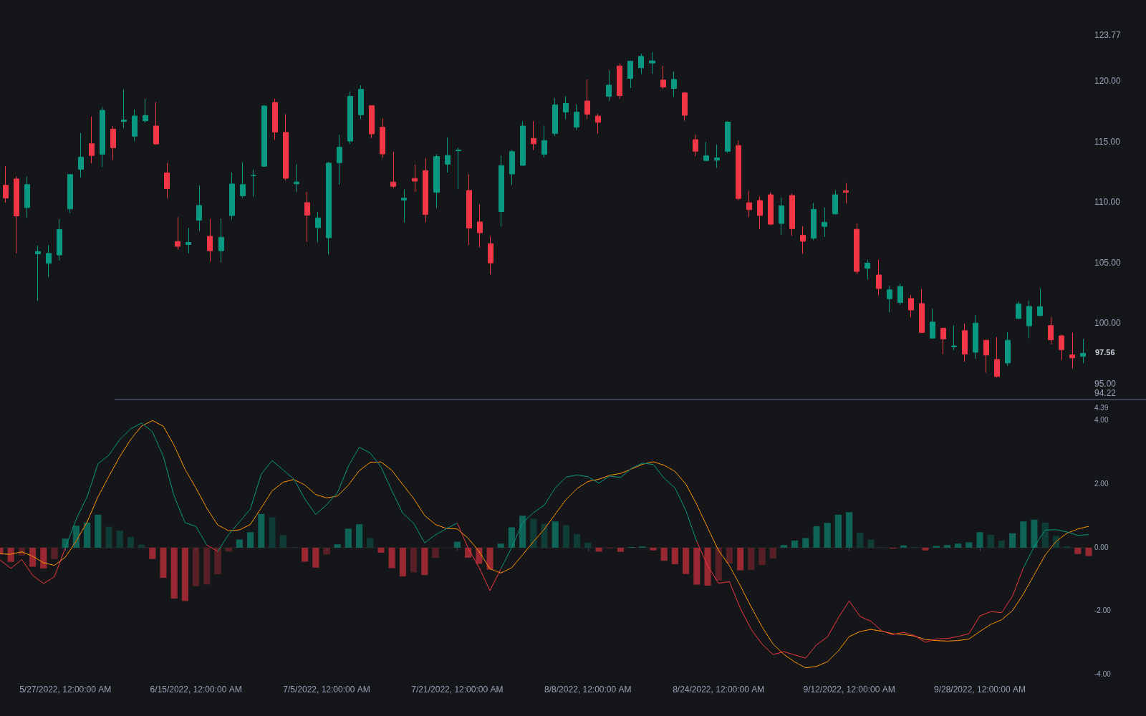Image resolution: width=1146 pixels, height=716 pixels.
Task: Click the tallest red MACD histogram bar
Action: tap(185, 574)
